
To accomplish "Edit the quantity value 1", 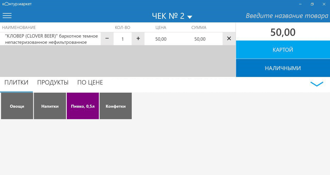I will (x=123, y=39).
